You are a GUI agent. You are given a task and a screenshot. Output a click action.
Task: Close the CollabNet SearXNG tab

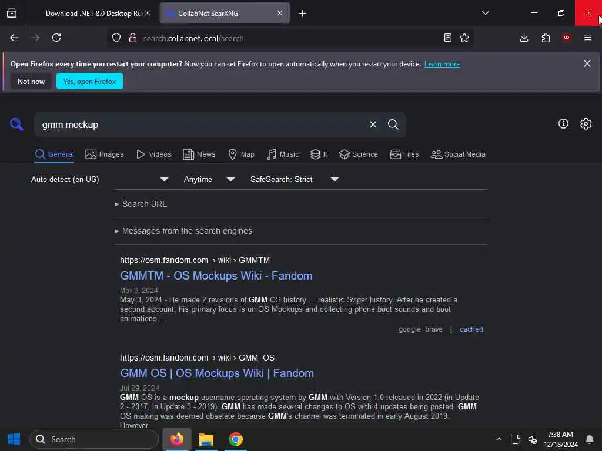coord(280,13)
